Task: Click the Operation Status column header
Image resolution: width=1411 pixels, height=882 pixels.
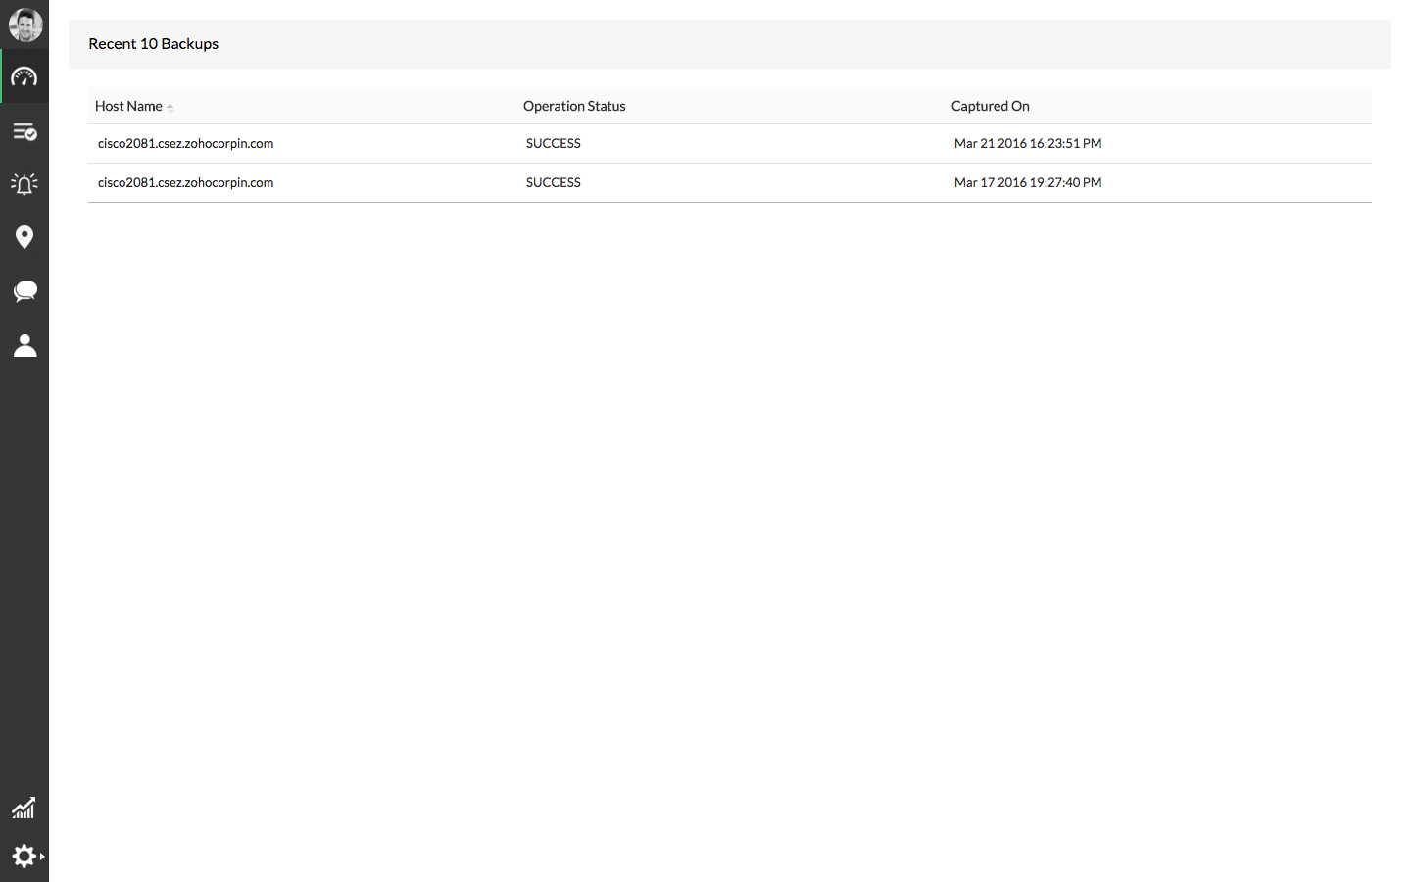Action: click(x=574, y=106)
